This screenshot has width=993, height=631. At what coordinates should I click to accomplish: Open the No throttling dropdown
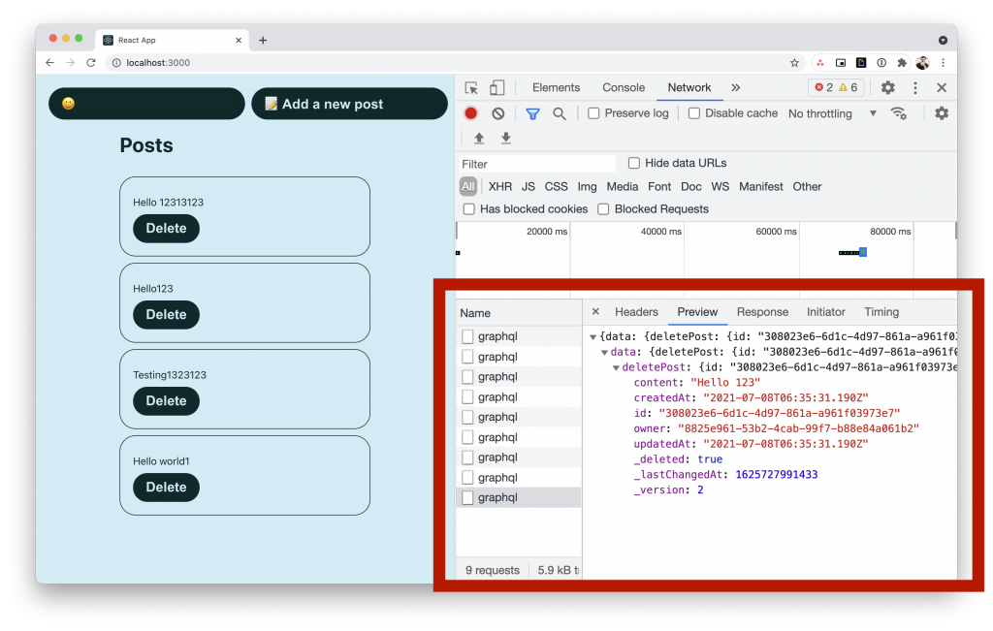832,114
